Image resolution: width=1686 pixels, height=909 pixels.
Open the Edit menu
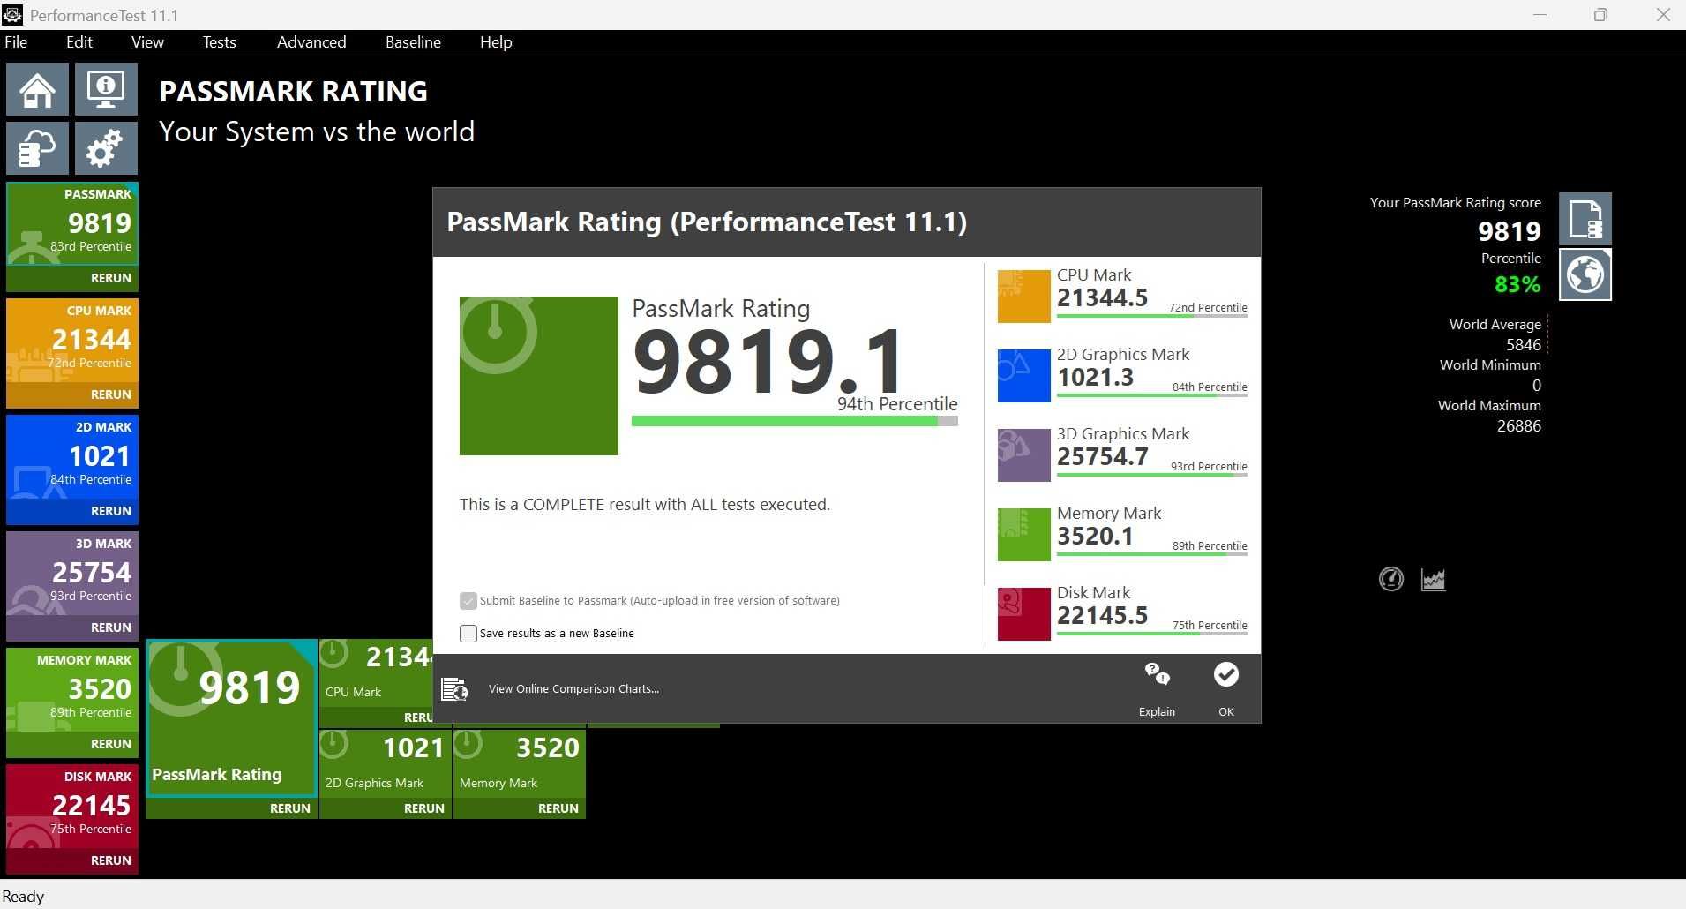(x=79, y=42)
